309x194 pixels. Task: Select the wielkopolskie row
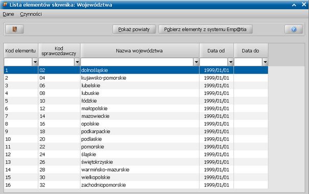pyautogui.click(x=136, y=177)
